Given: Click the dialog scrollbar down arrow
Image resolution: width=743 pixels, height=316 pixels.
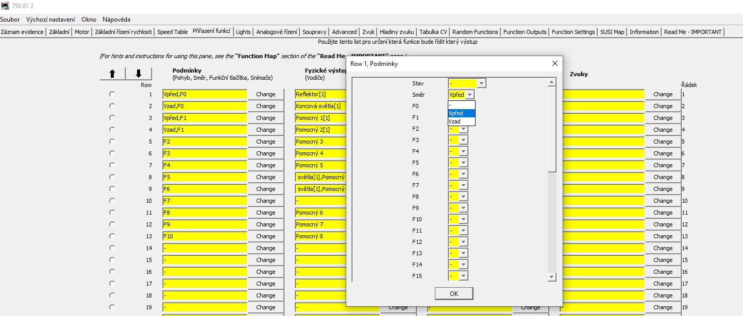Looking at the screenshot, I should click(552, 277).
